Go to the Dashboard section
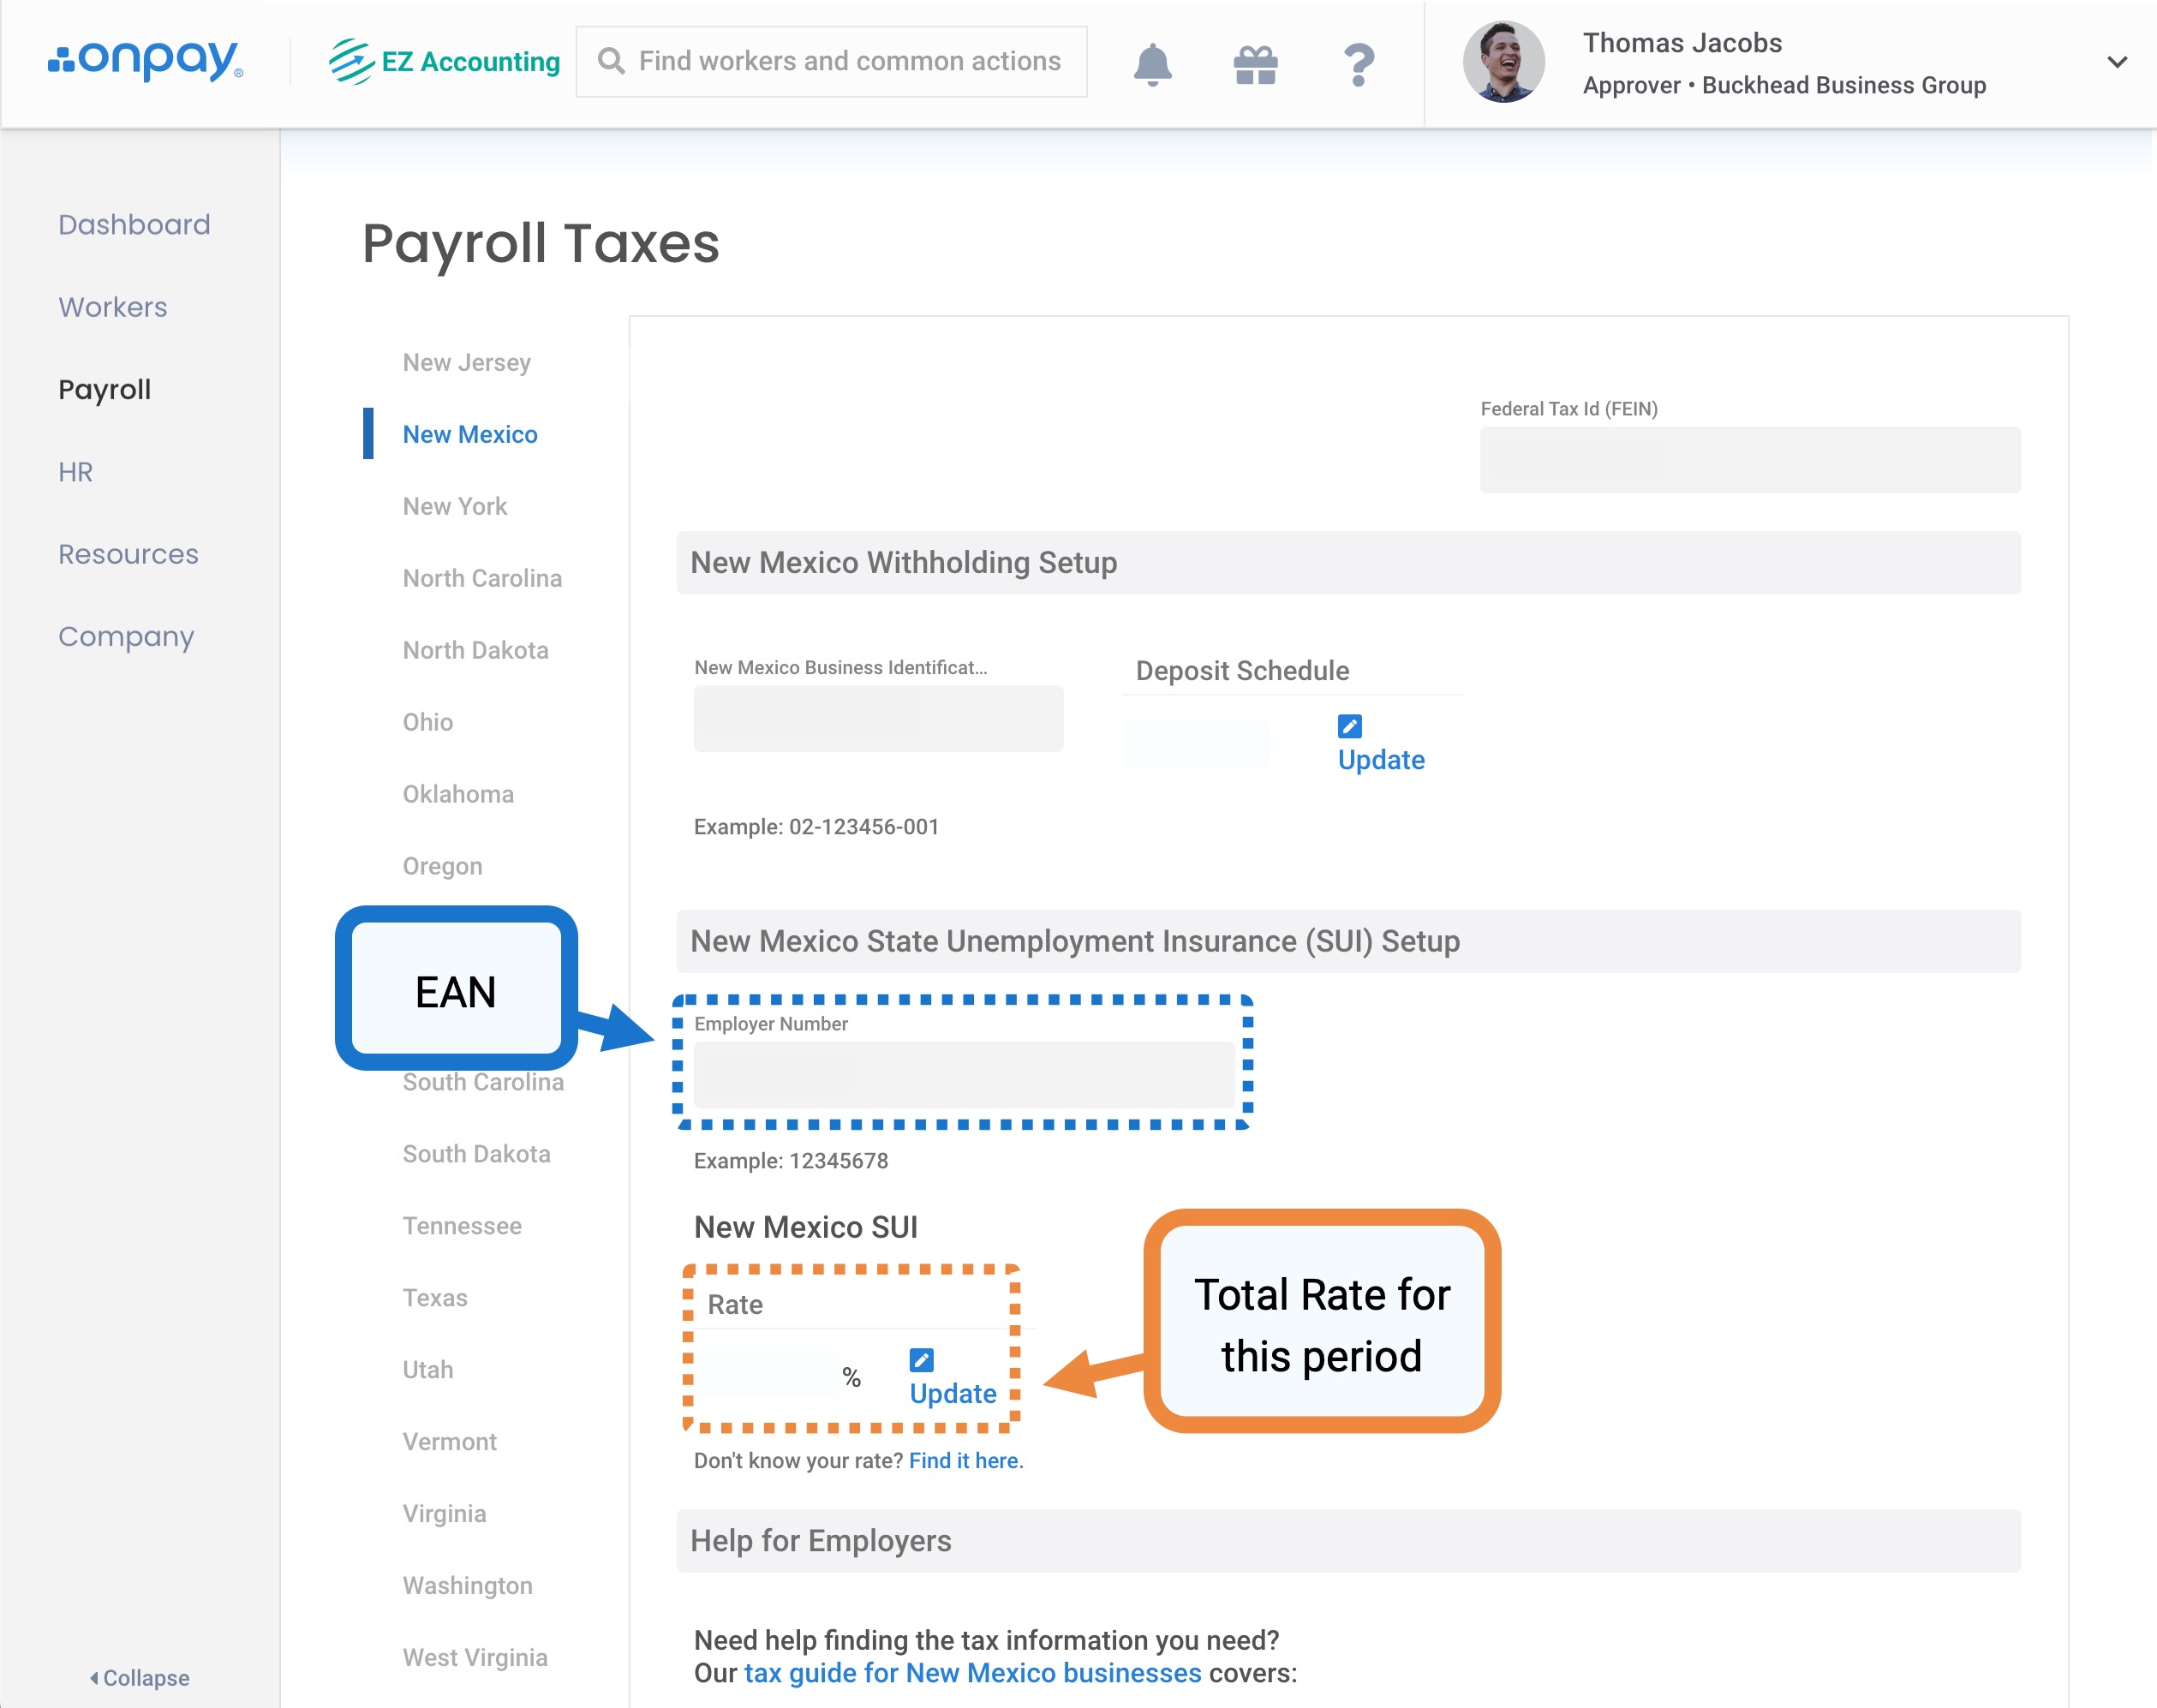2157x1708 pixels. tap(134, 224)
